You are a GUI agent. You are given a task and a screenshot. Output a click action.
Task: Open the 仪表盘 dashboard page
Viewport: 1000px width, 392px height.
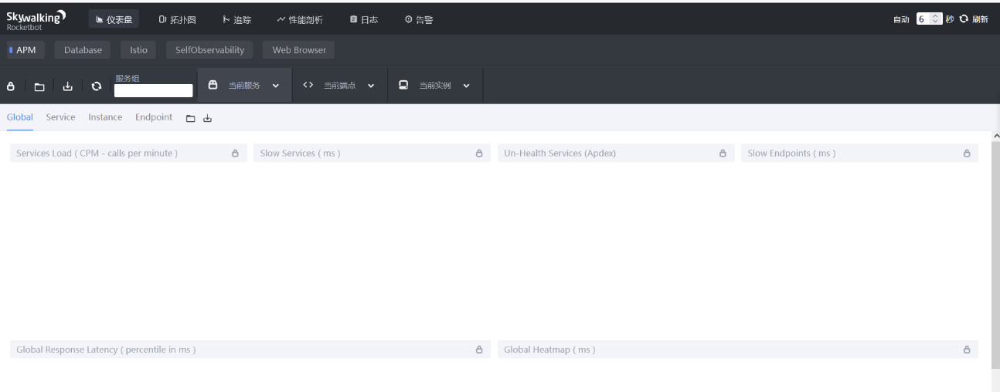point(114,19)
